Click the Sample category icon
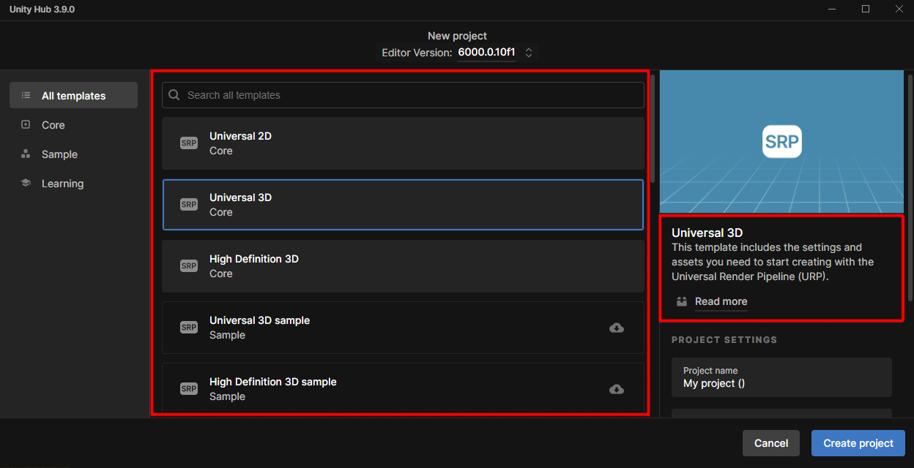Image resolution: width=914 pixels, height=468 pixels. (26, 154)
